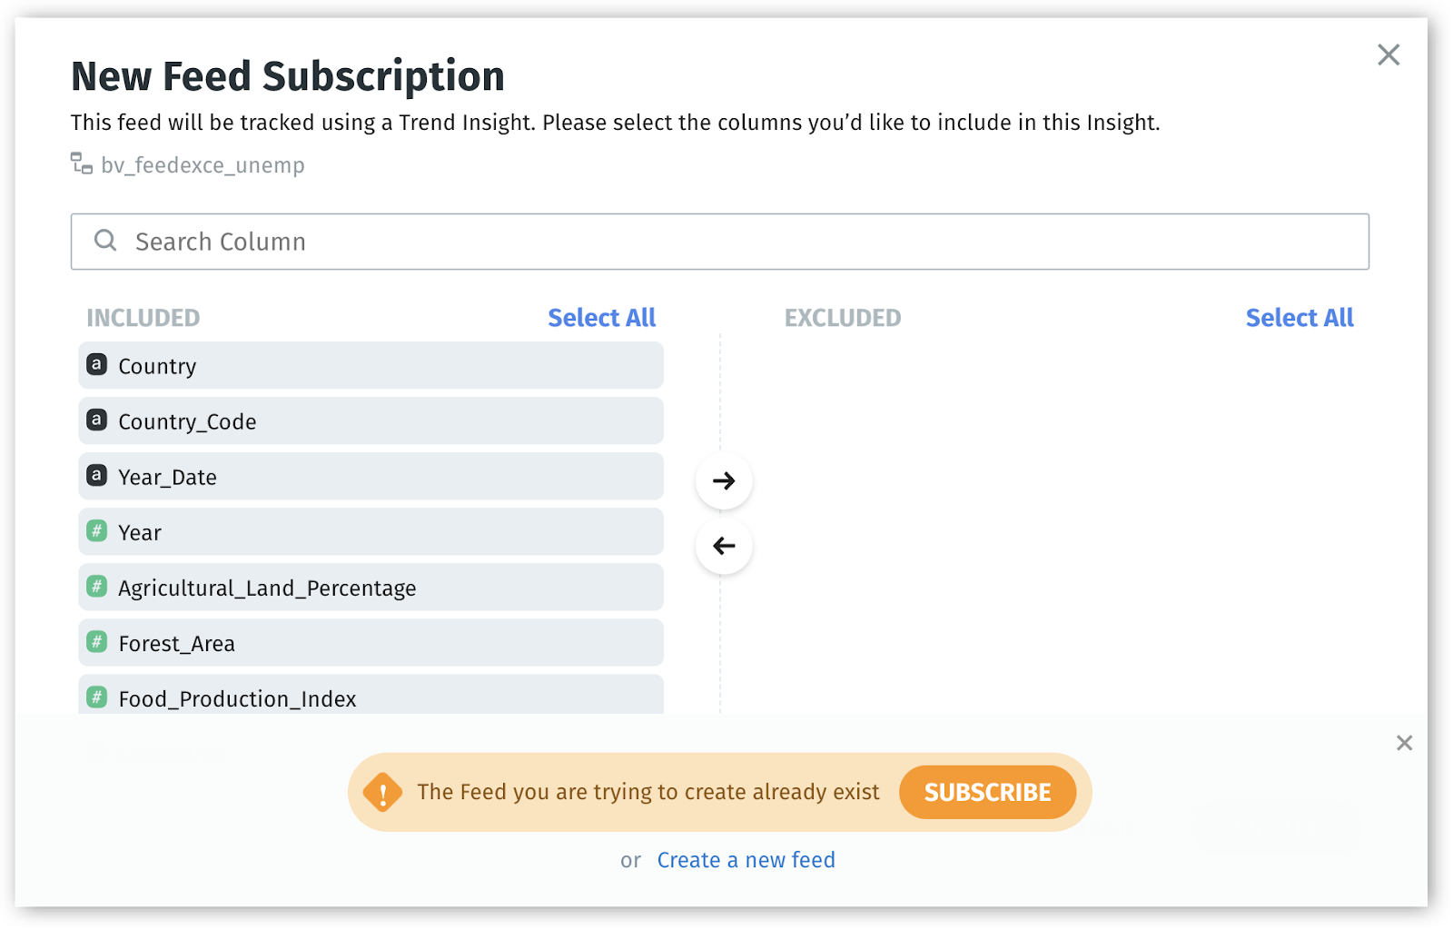The image size is (1453, 930).
Task: Click the search magnifier icon
Action: [x=105, y=241]
